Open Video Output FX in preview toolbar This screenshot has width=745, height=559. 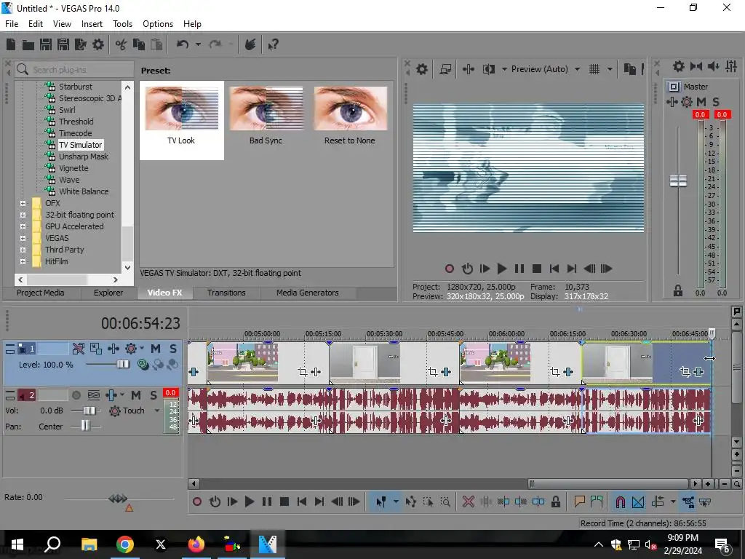coord(468,69)
